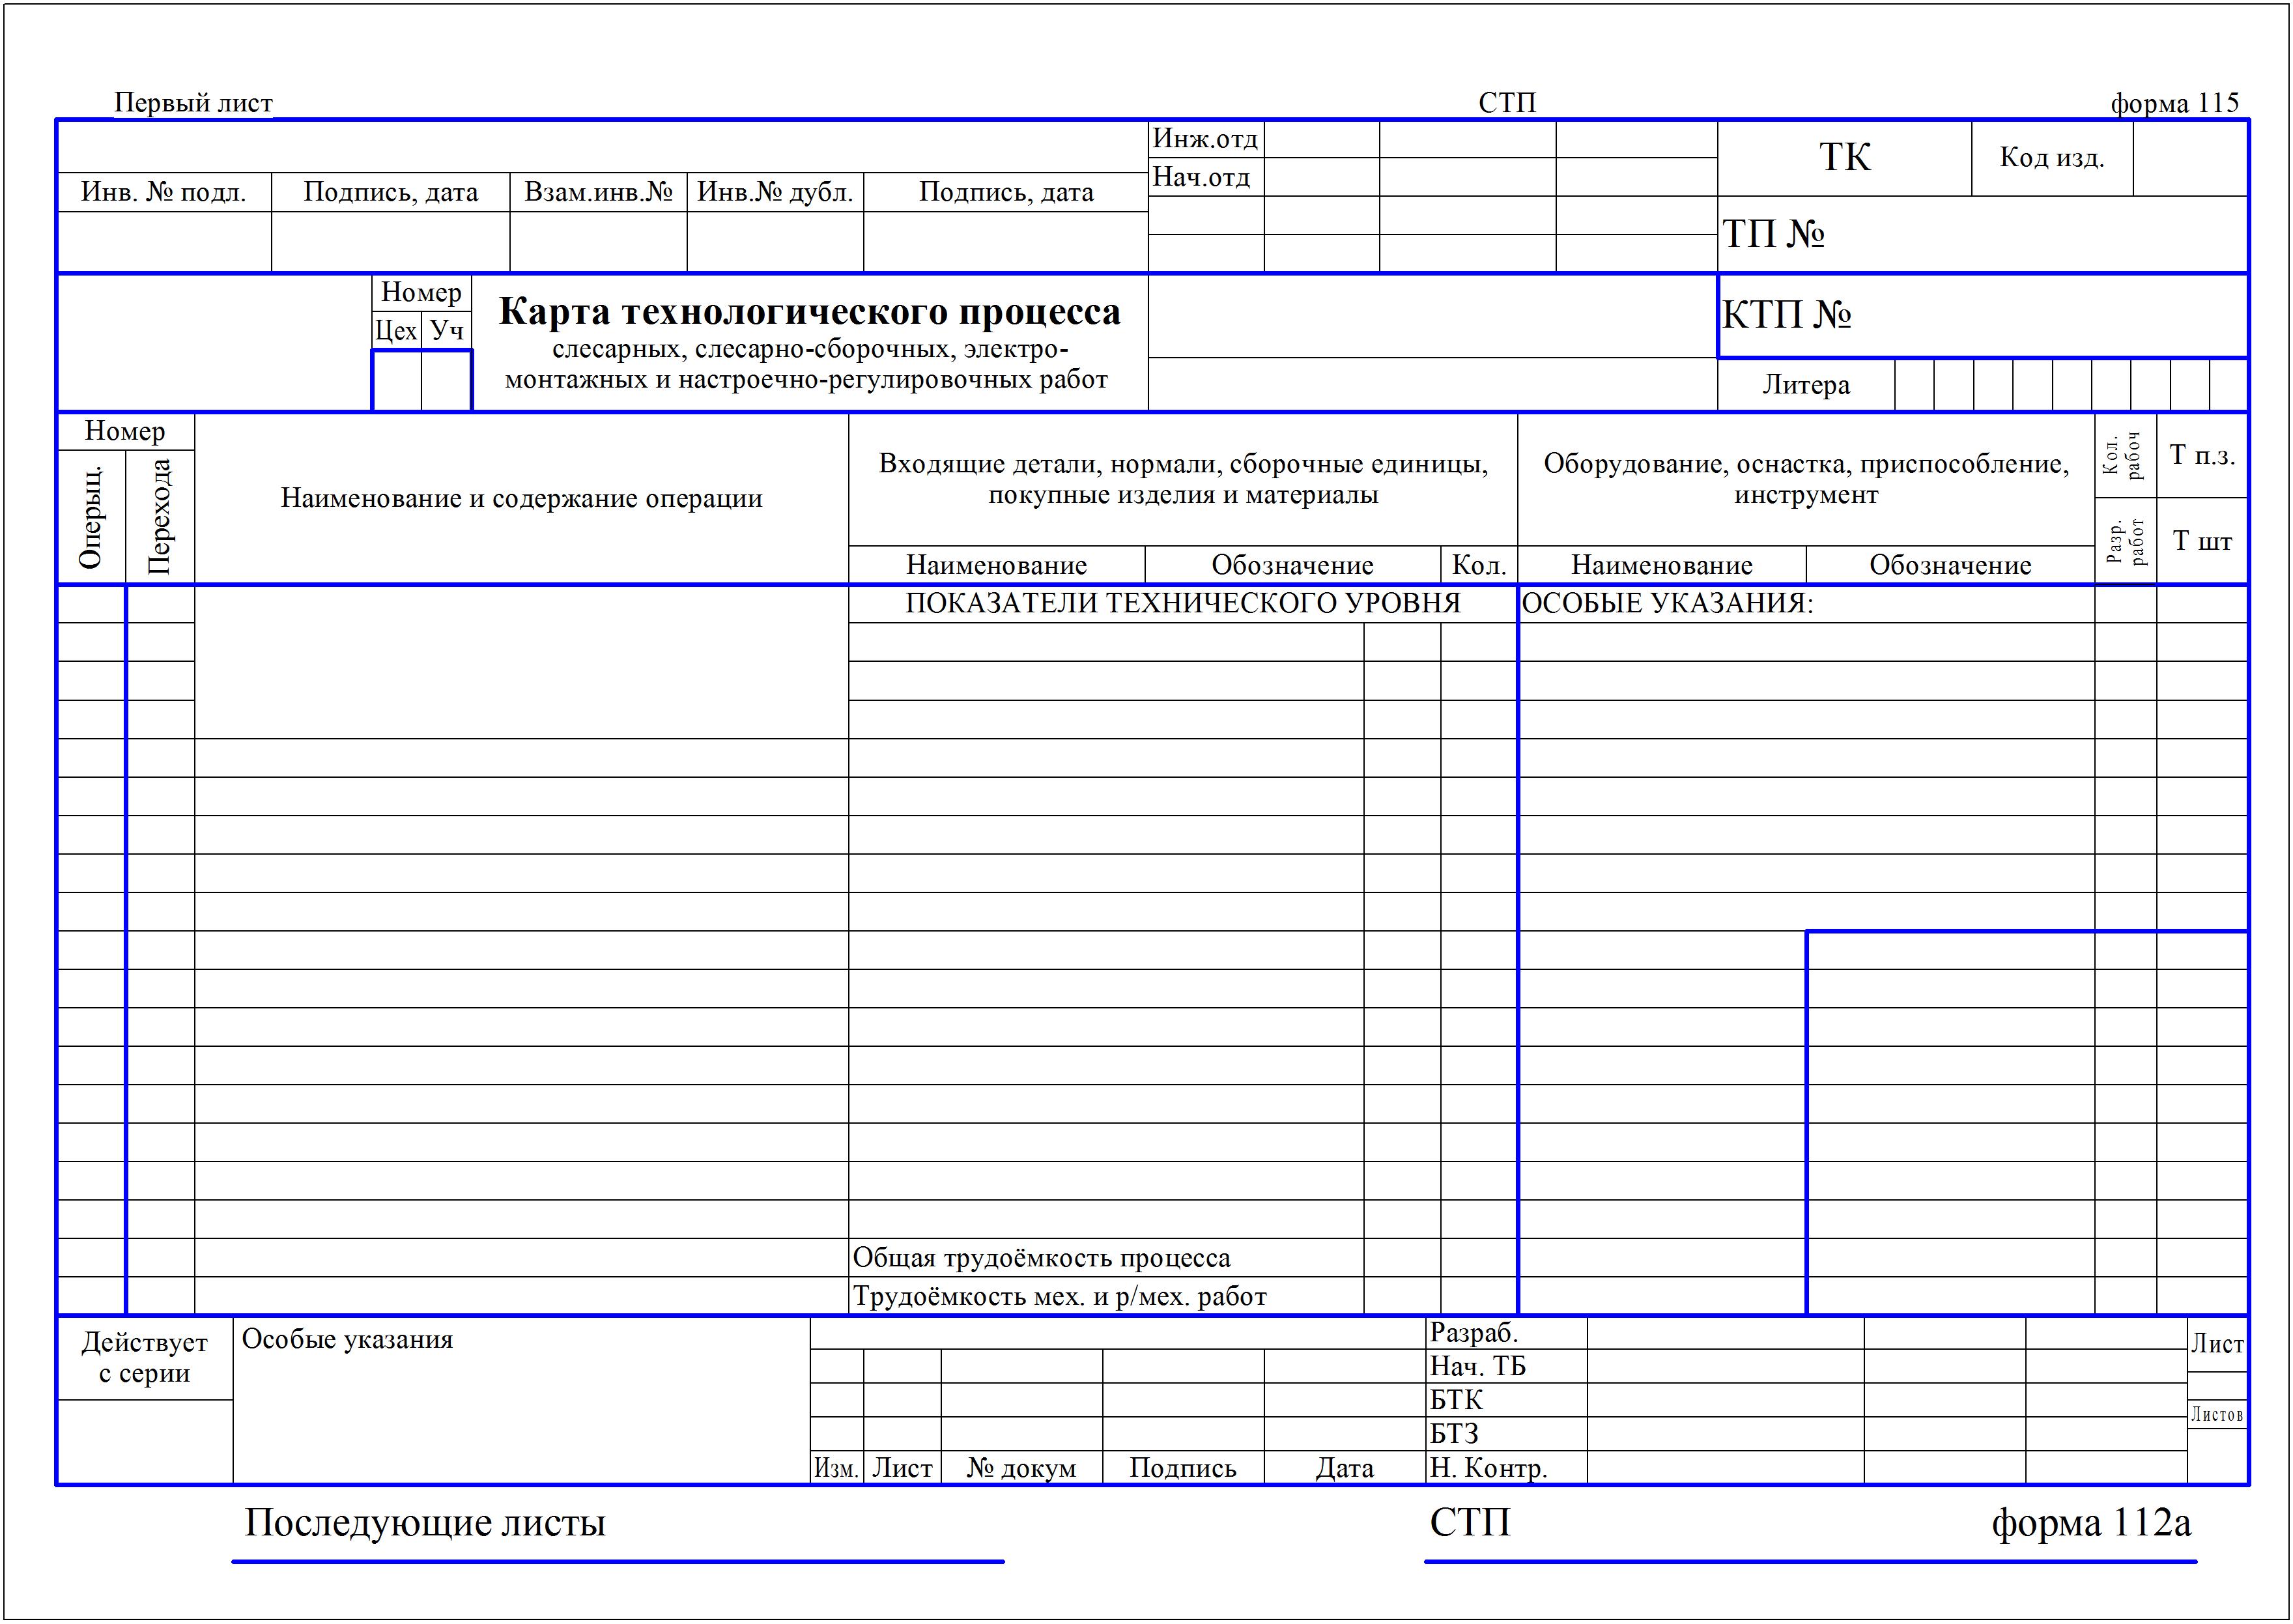
Task: Click the Взам.инв.№ header cell
Action: coord(598,192)
